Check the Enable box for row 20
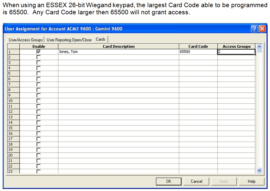 [x=39, y=155]
